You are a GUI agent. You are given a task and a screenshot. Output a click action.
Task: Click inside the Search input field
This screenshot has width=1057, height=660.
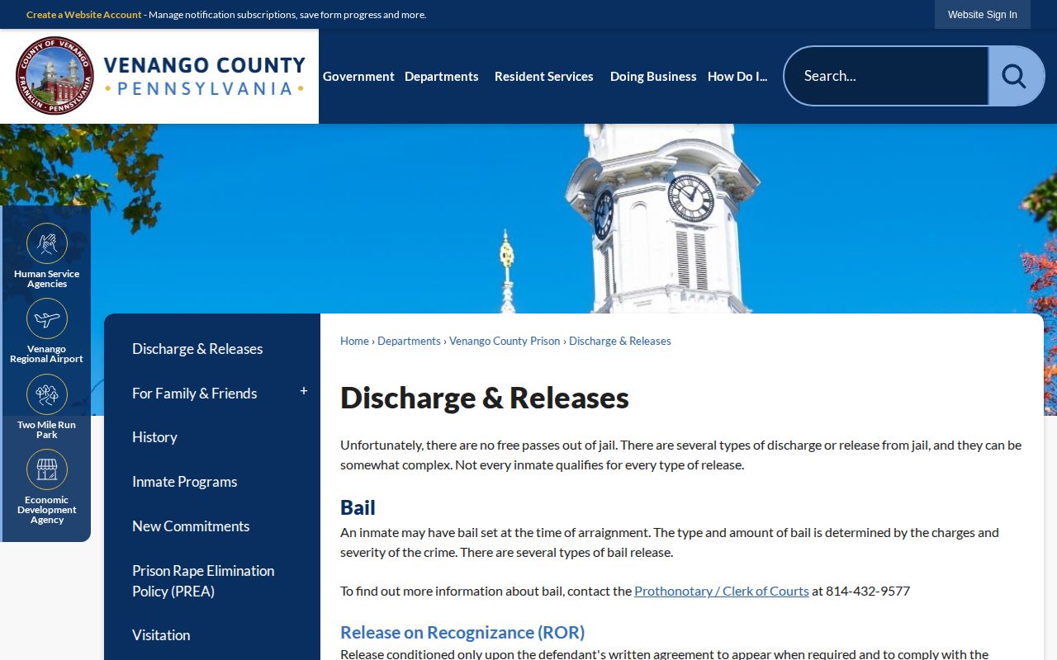point(886,76)
